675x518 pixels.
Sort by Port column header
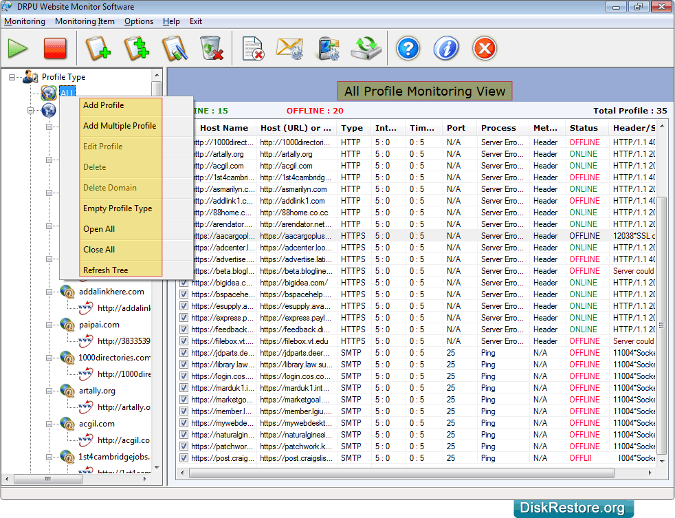(460, 128)
